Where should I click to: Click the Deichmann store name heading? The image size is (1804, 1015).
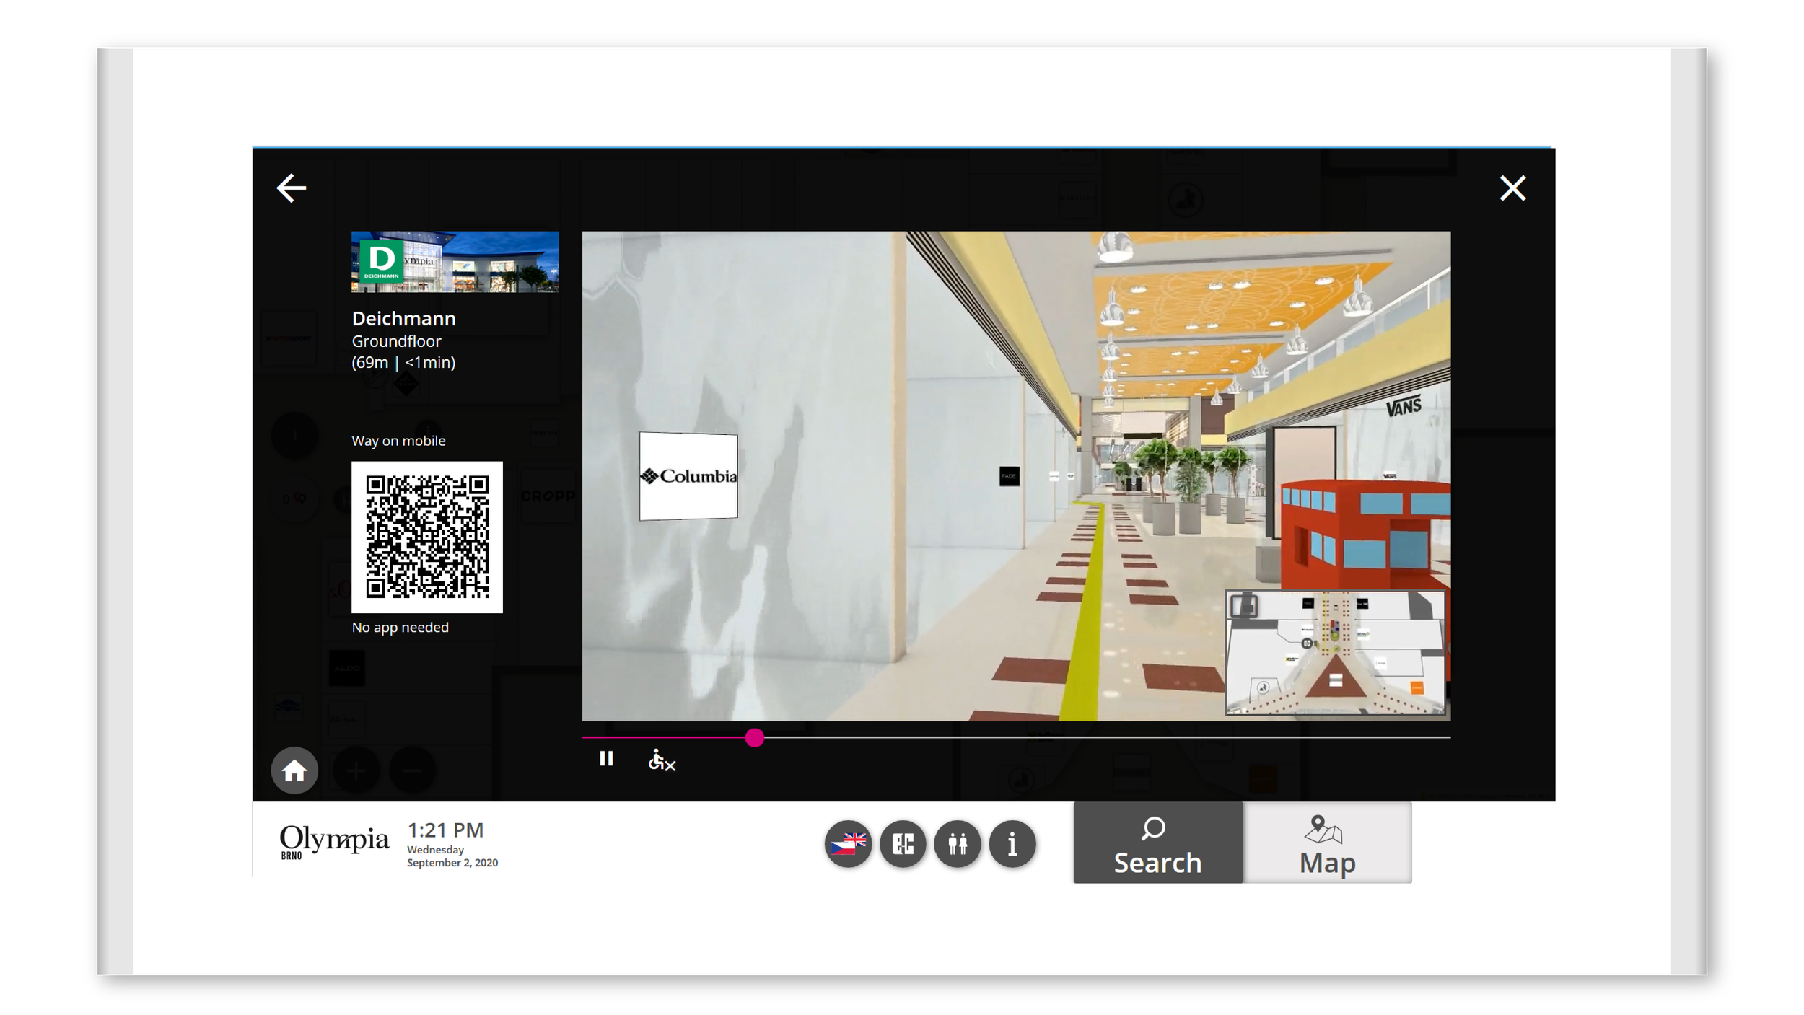pyautogui.click(x=403, y=319)
